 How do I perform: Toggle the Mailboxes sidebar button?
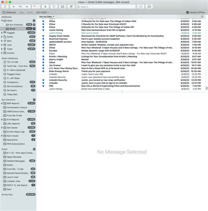[9, 12]
